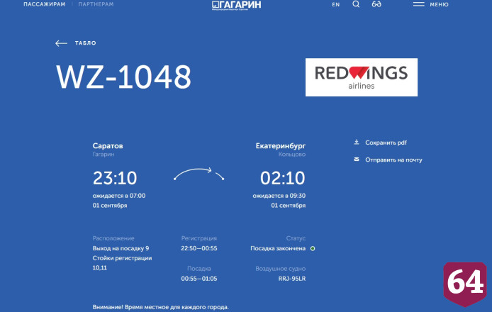Click date 01 сентября under Саратов

(110, 206)
